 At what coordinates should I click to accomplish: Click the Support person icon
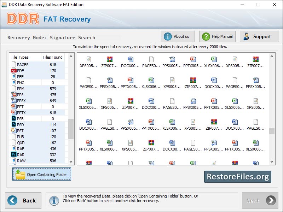click(x=247, y=36)
